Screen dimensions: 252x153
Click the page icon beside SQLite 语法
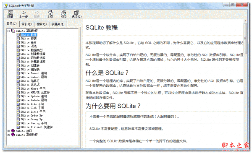[18, 46]
